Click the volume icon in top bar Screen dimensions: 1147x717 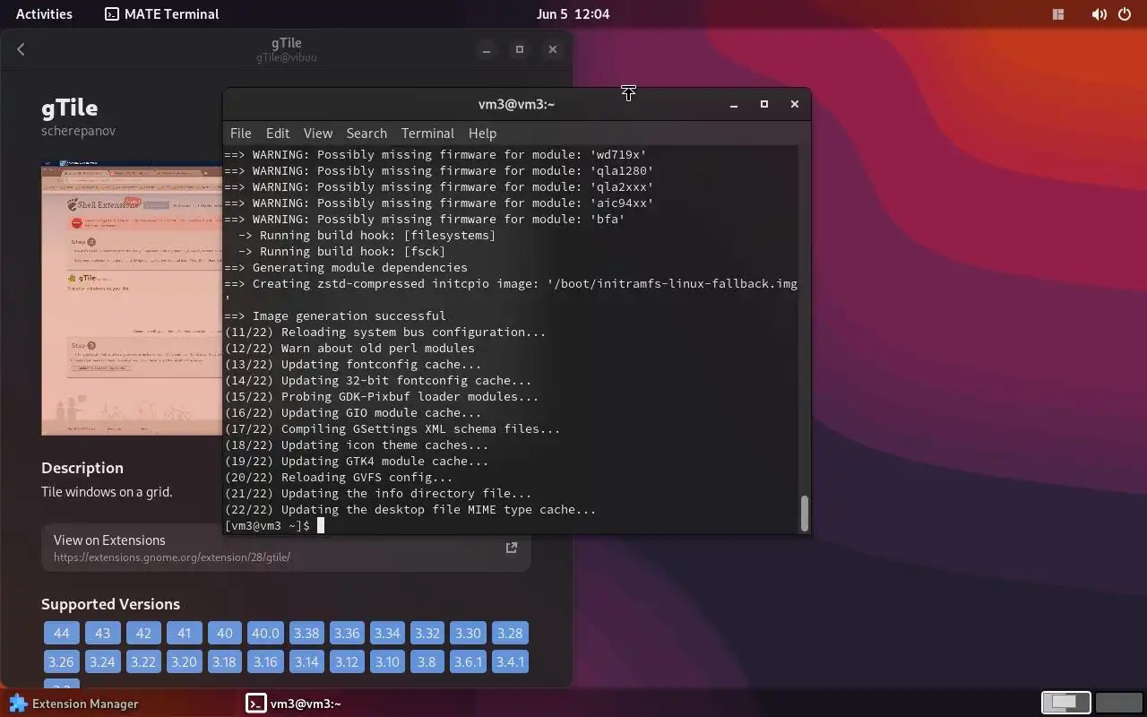[x=1099, y=14]
